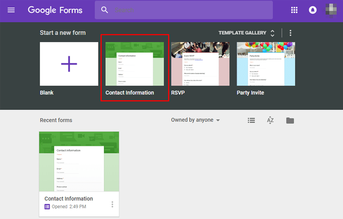Open the three-dot menu beside Template Gallery
The height and width of the screenshot is (219, 343).
[290, 33]
